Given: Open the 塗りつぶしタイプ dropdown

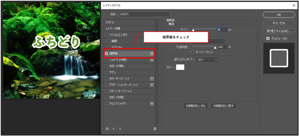Looking at the screenshot, I should [207, 60].
